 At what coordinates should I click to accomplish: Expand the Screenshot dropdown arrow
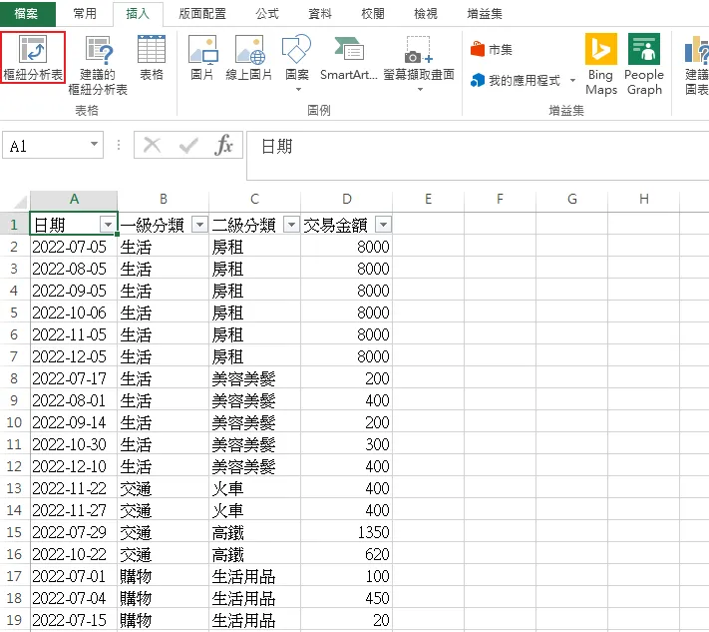click(420, 90)
